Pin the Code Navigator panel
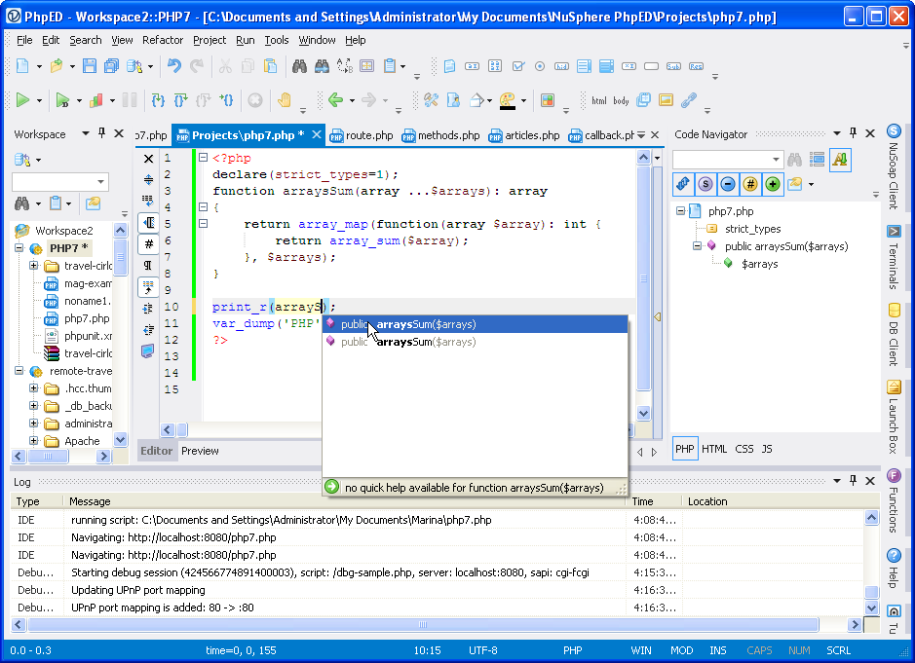Screen dimensions: 915x663 (854, 133)
